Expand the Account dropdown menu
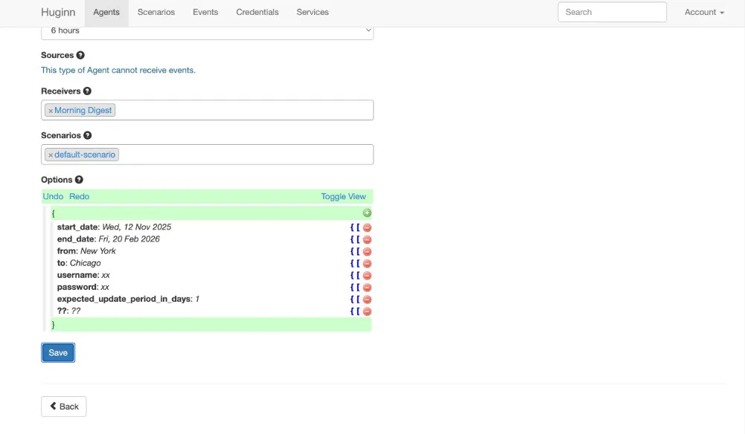Image resolution: width=745 pixels, height=434 pixels. pos(704,13)
